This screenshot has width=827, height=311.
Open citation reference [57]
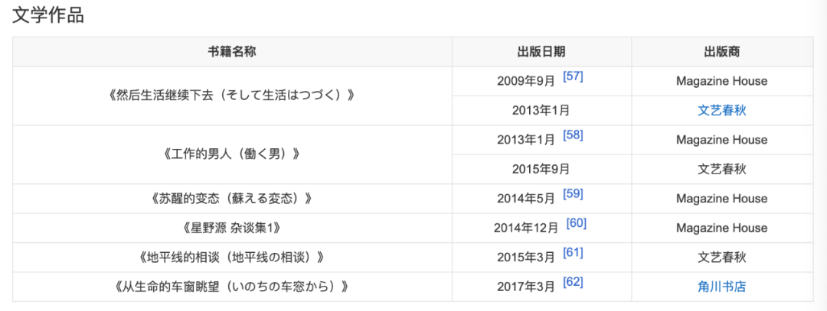point(573,76)
